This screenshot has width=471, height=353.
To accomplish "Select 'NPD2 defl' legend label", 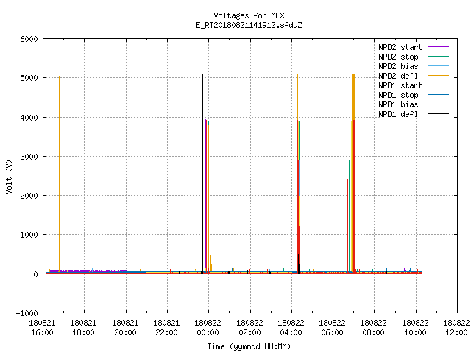I will click(x=398, y=76).
